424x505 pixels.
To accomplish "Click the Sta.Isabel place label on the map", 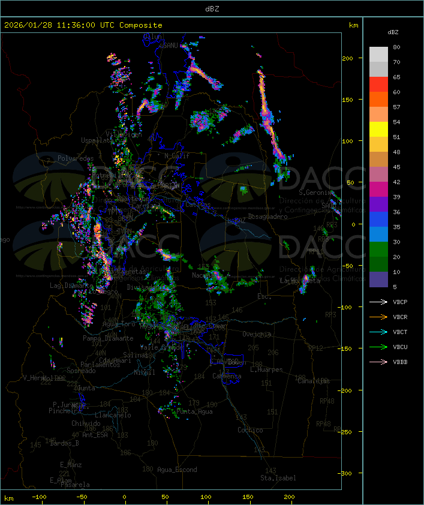I will 278,478.
